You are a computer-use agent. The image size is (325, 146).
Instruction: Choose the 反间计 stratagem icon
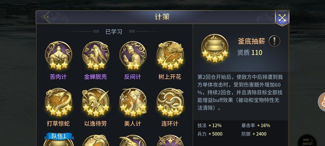point(133,55)
